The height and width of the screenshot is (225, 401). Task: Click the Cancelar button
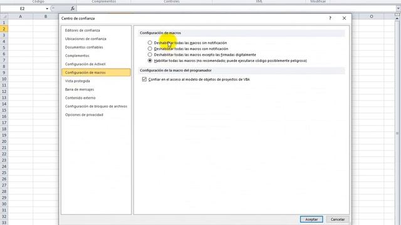pyautogui.click(x=338, y=219)
